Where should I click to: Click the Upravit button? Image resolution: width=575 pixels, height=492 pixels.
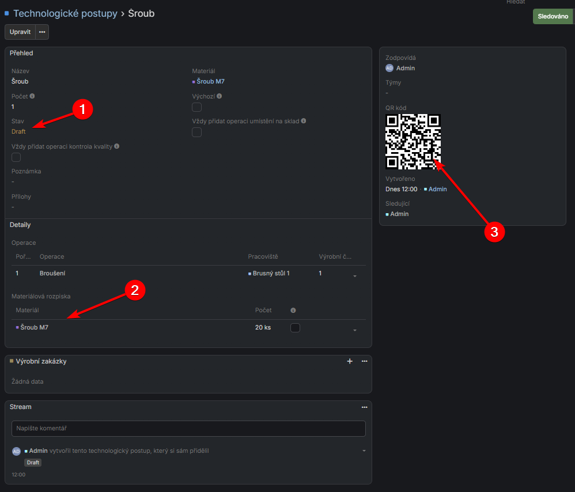click(20, 32)
